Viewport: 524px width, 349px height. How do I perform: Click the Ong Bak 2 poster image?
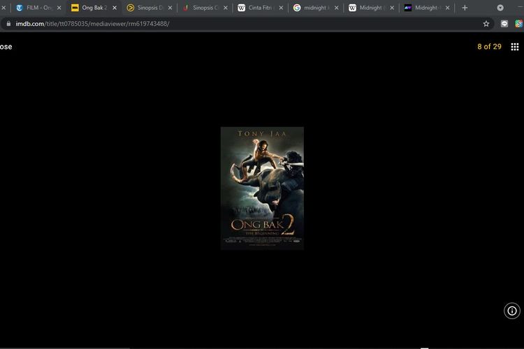tap(262, 188)
